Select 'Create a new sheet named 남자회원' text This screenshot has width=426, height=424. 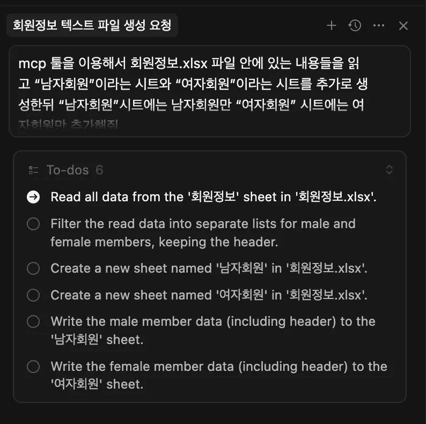(x=209, y=268)
